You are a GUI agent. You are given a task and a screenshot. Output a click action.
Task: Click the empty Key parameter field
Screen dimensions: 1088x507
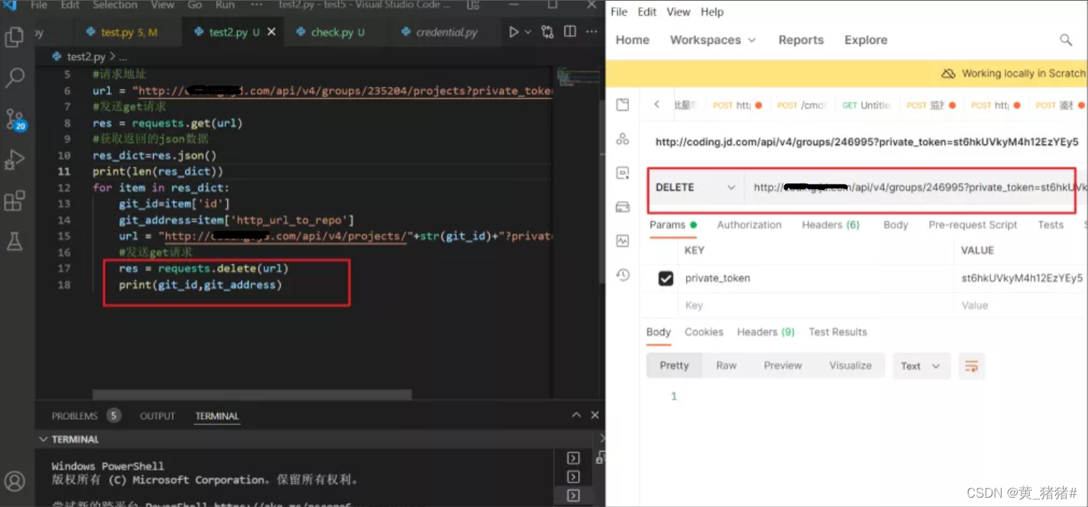coord(815,305)
